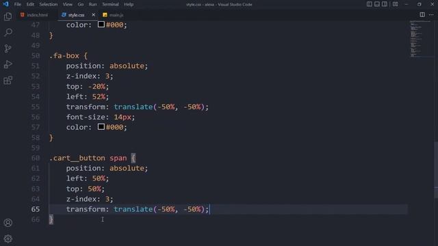Click the .cart__button selector text
The image size is (438, 246).
pyautogui.click(x=77, y=158)
